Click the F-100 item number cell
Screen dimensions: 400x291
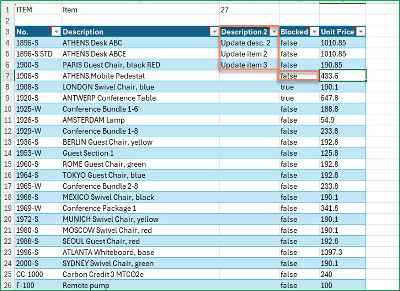(38, 285)
